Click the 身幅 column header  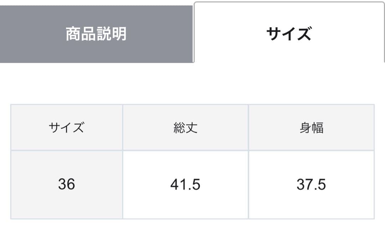(311, 127)
